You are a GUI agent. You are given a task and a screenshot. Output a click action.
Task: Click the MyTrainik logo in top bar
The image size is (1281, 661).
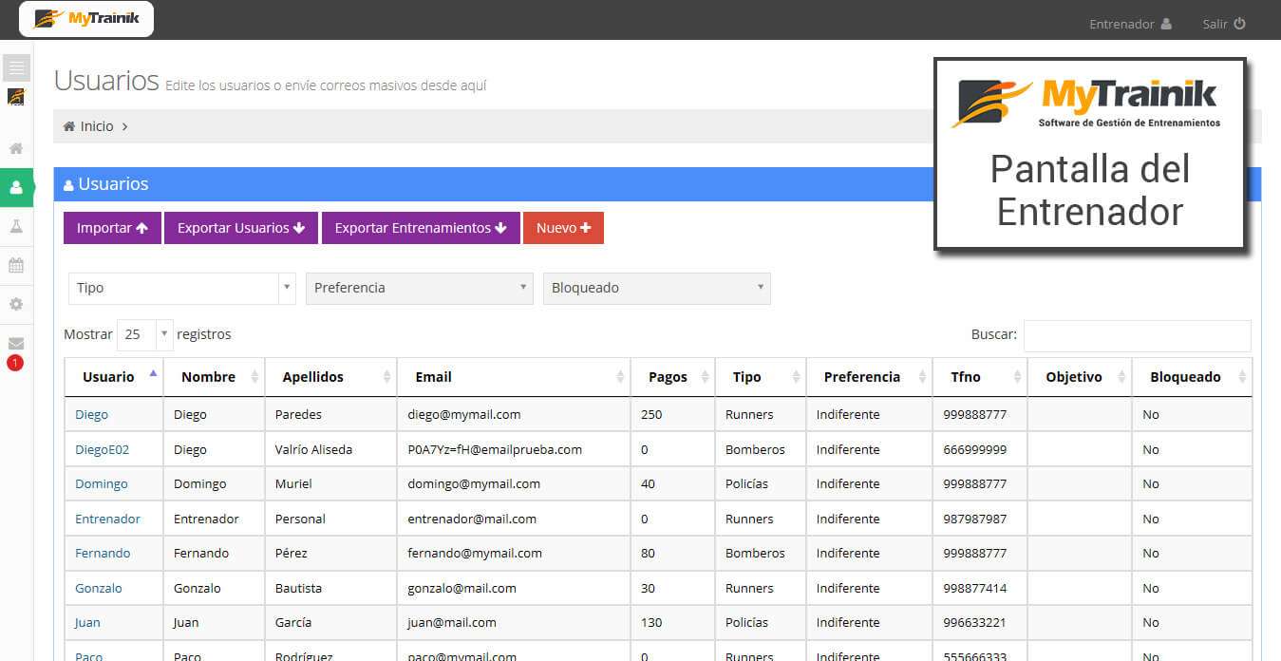86,19
